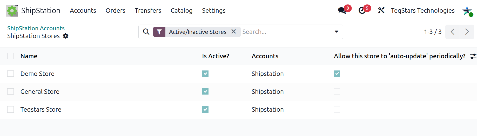
Task: Click the 1-3 / 3 pager counter
Action: [x=433, y=32]
